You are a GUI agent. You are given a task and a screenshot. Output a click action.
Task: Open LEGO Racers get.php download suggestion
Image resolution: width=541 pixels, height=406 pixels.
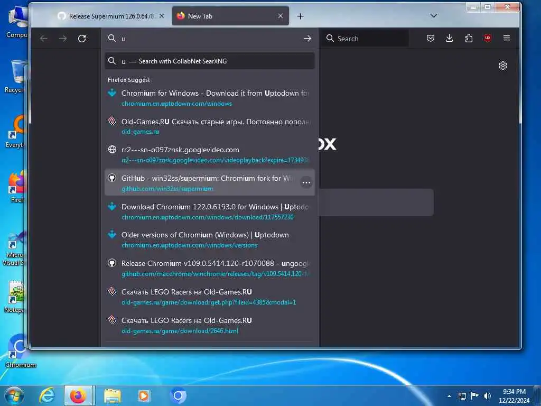pos(210,297)
